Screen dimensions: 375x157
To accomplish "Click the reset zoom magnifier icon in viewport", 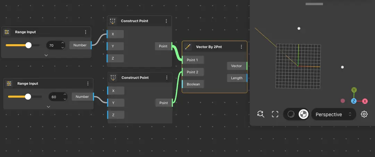I will coord(261,114).
